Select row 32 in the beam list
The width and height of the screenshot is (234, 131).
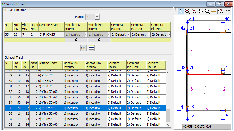click(85, 92)
